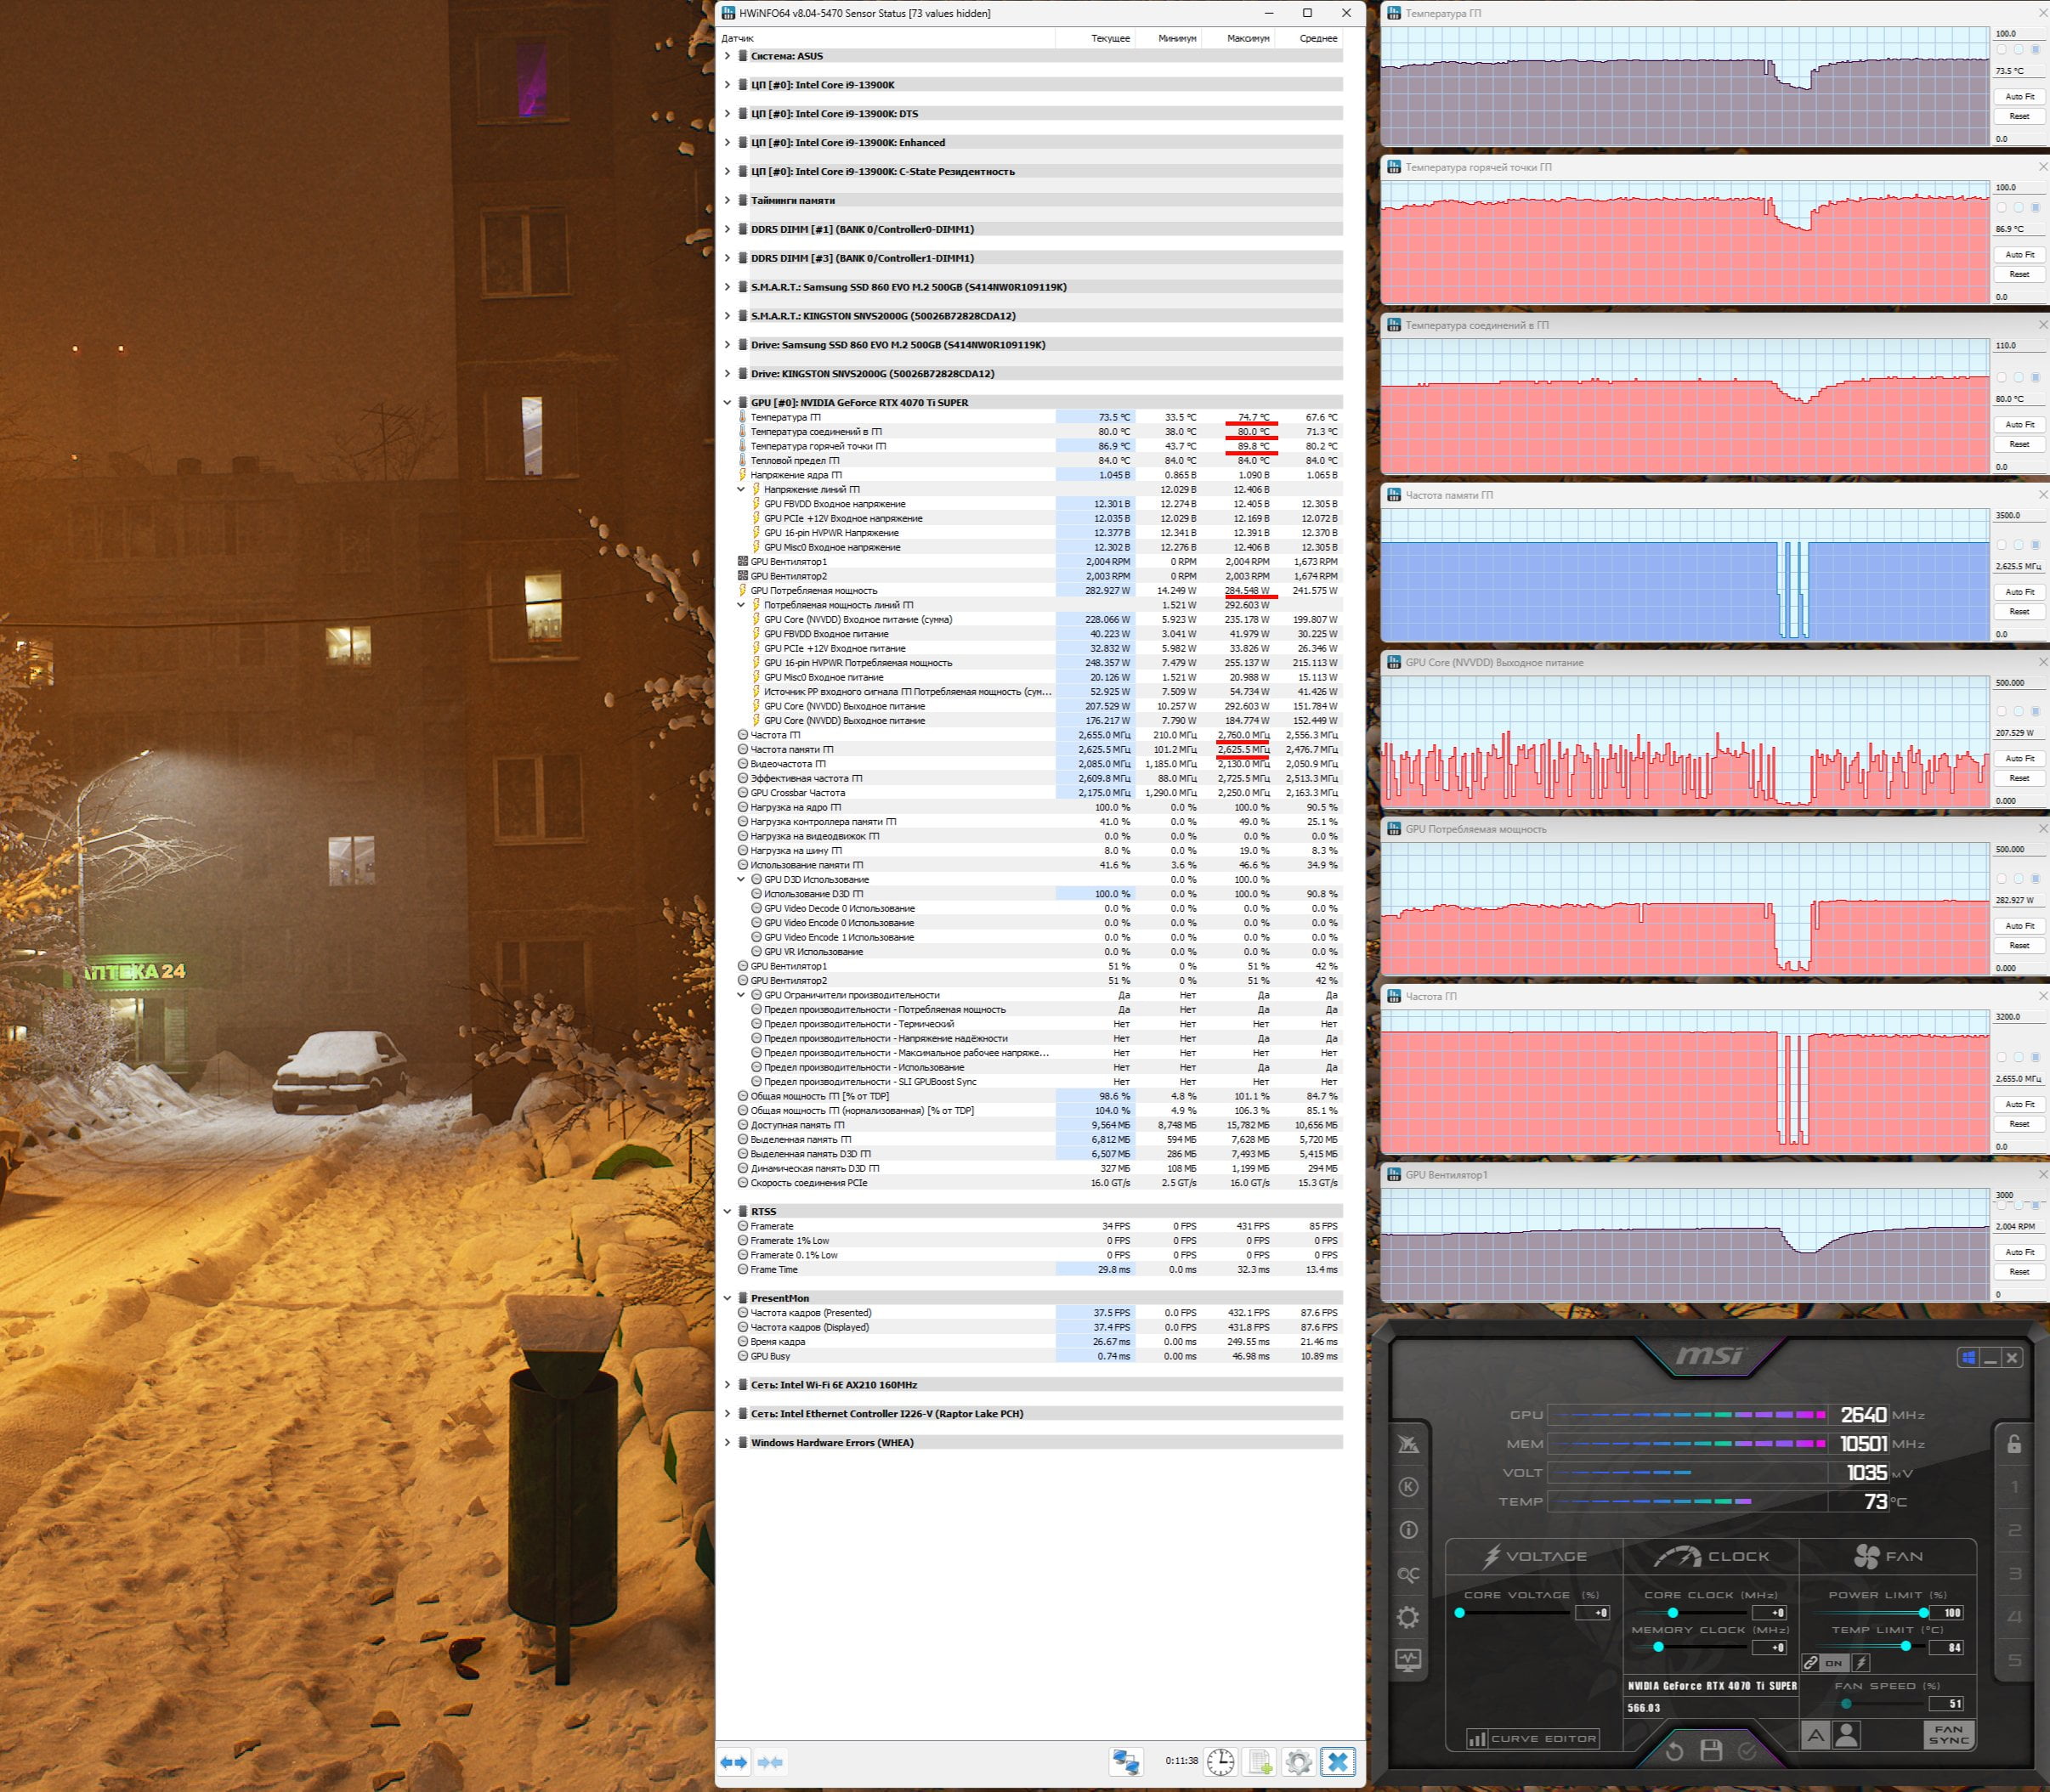
Task: Click the reset clock icon in HWiNFO
Action: tap(1220, 1761)
